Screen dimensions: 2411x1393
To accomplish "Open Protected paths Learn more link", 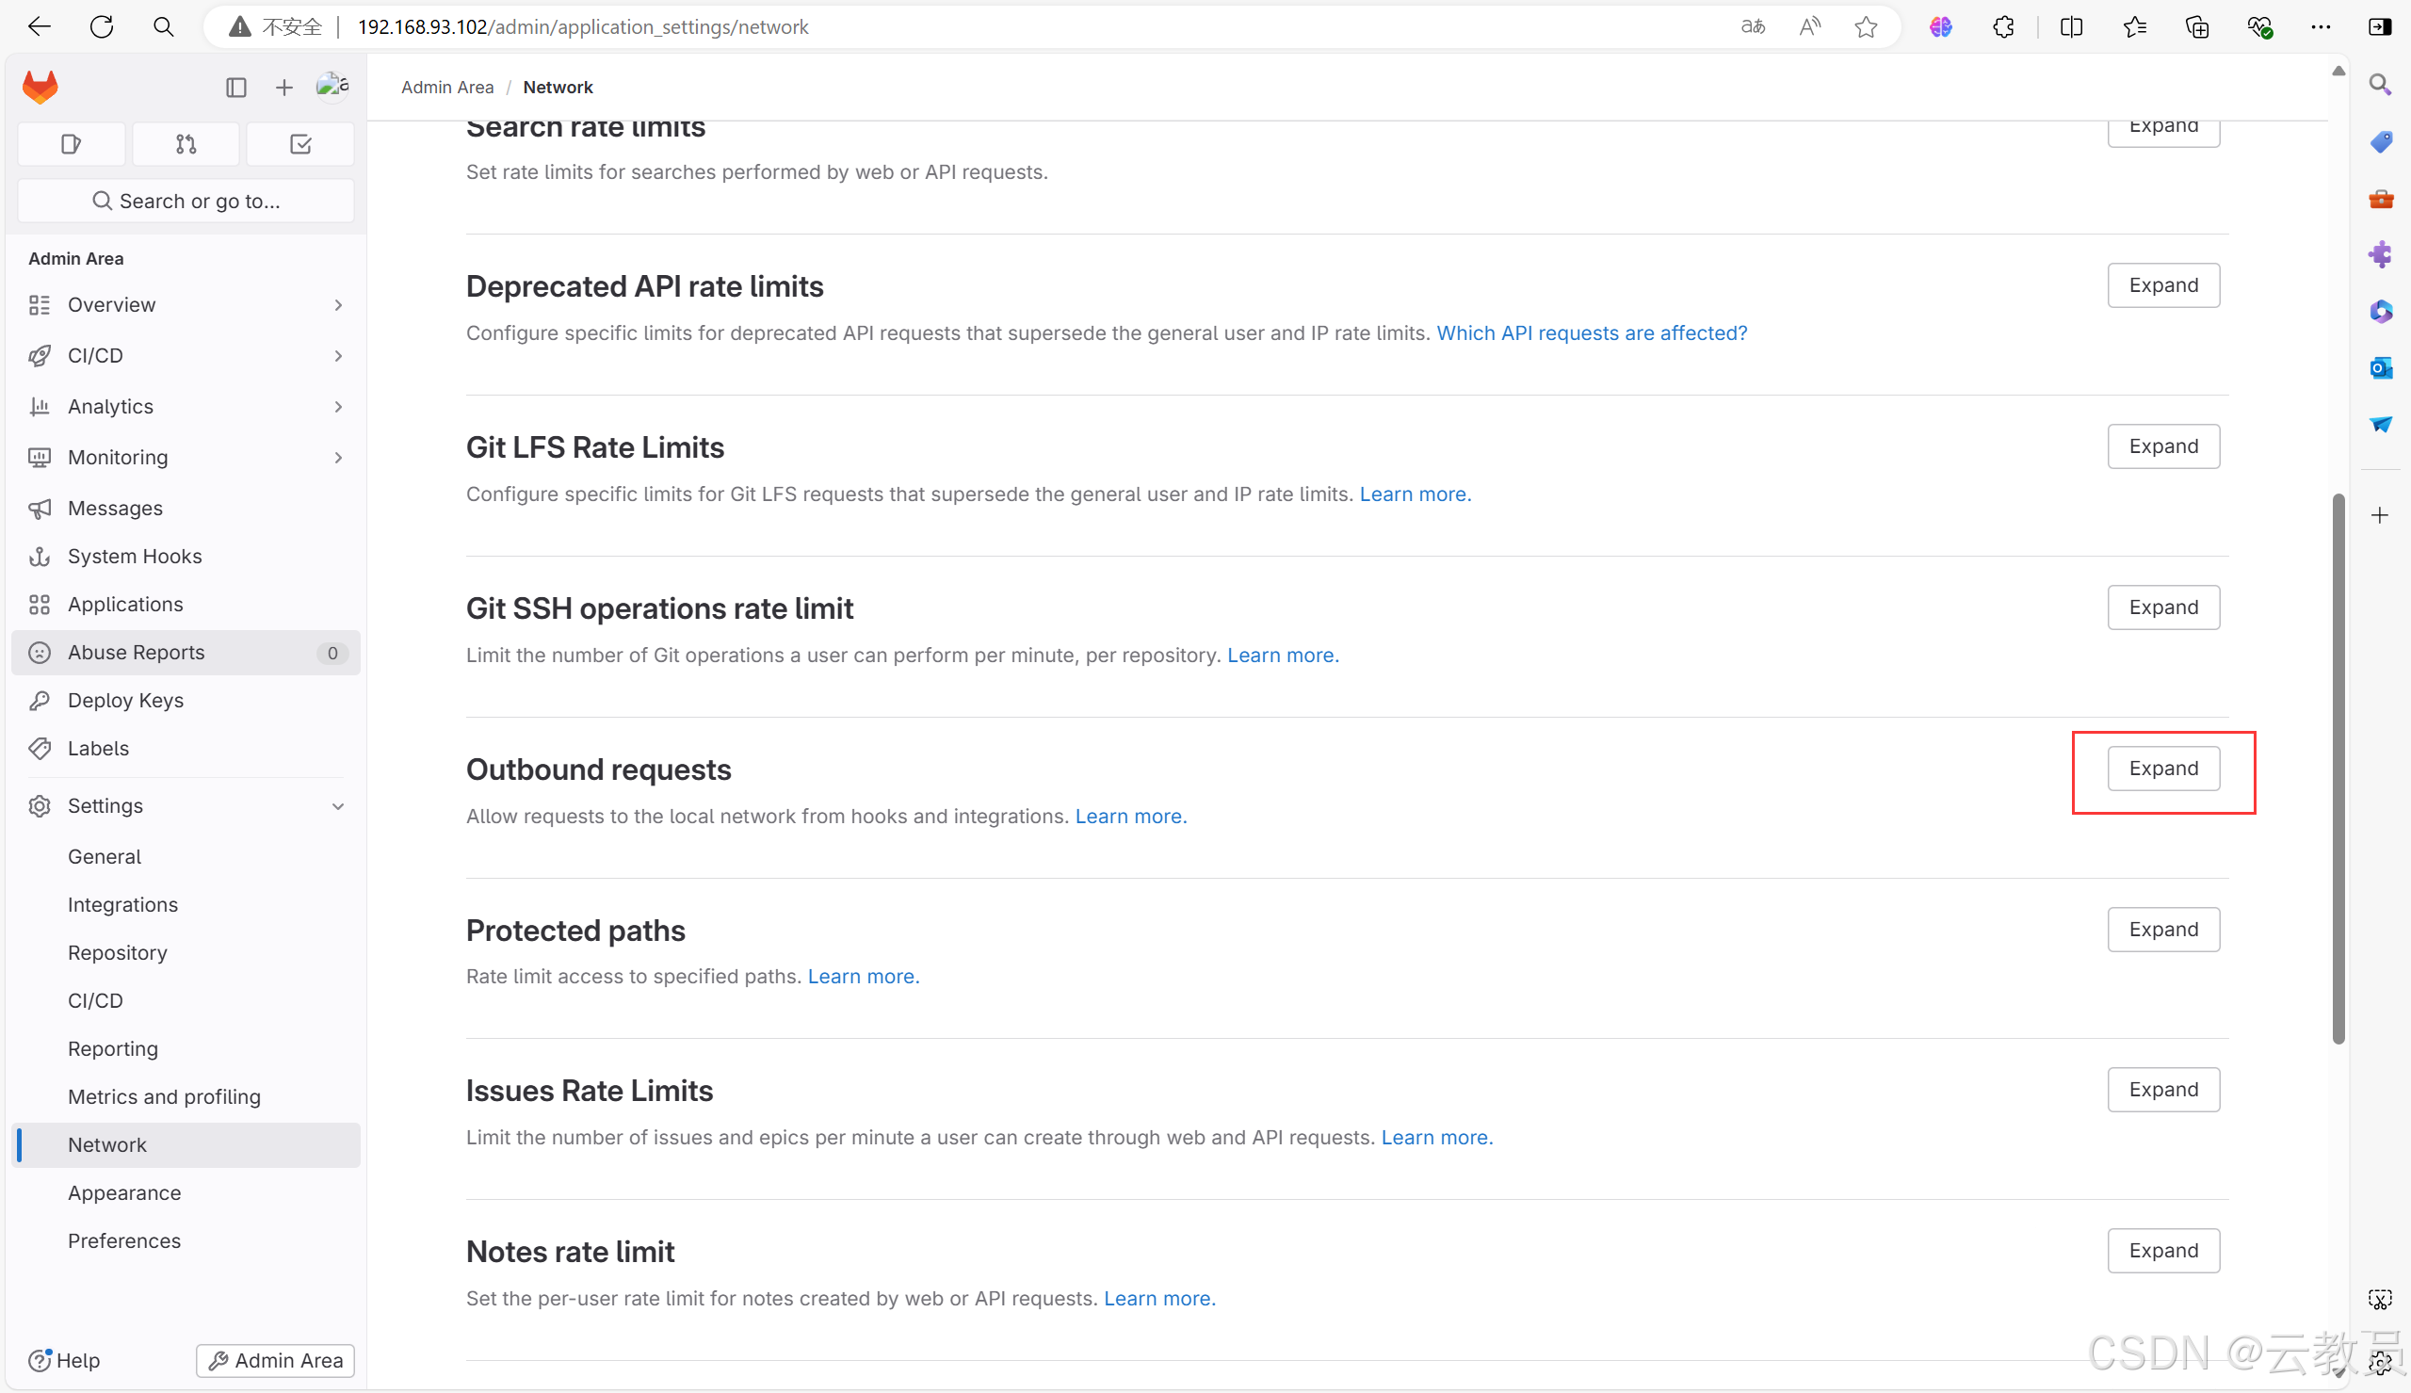I will (864, 976).
